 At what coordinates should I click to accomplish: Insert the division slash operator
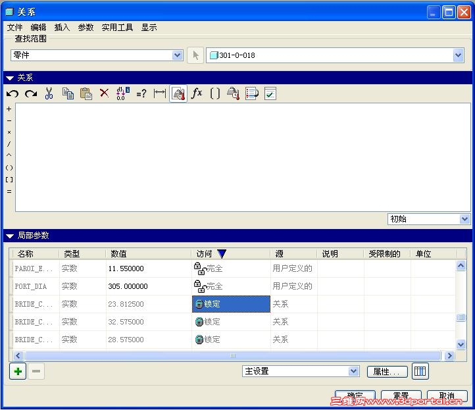pos(9,144)
